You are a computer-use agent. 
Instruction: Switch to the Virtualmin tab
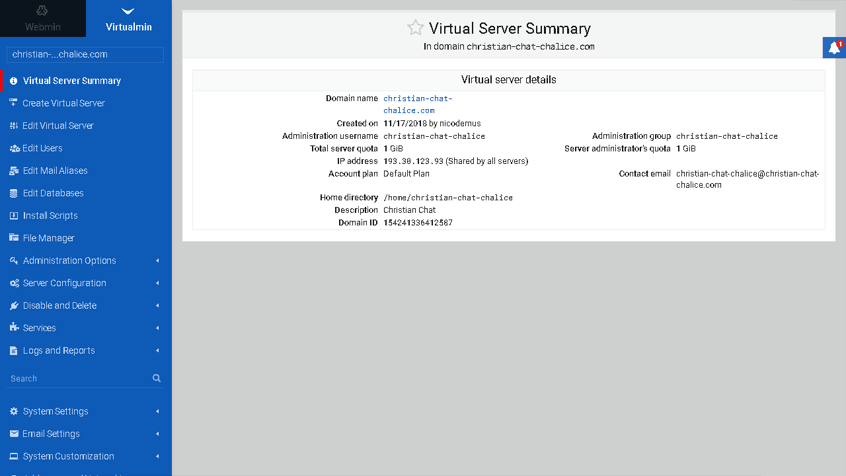[129, 19]
